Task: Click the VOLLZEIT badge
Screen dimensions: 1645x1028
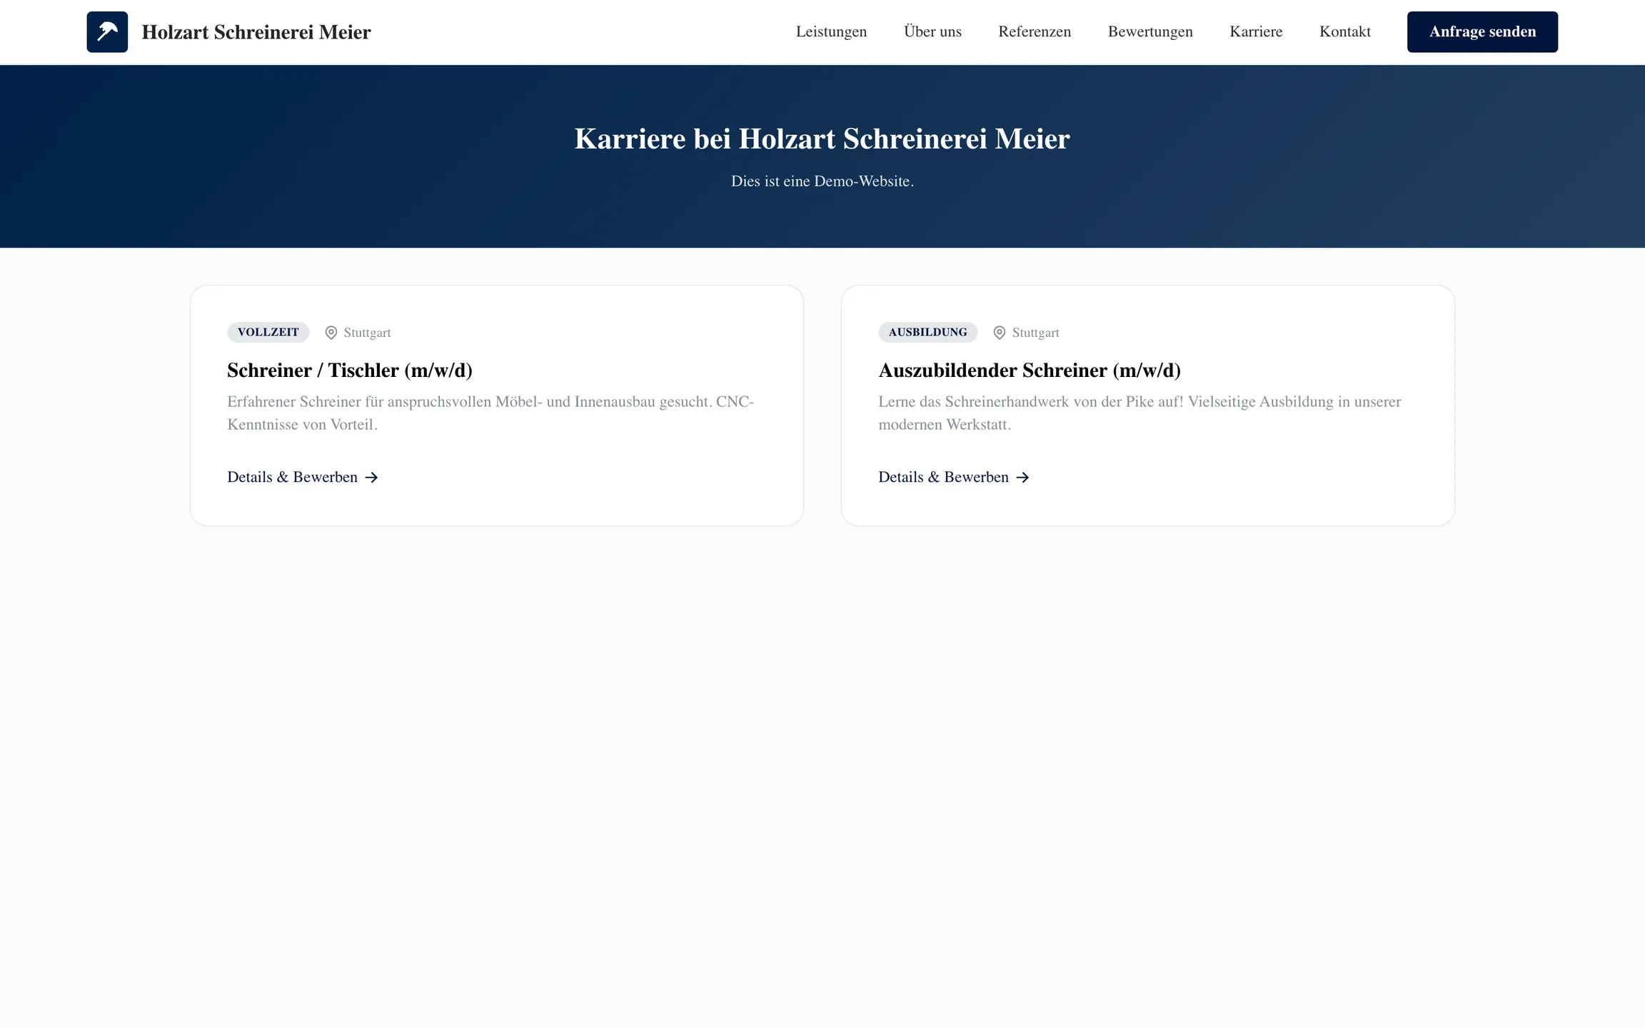Action: 268,332
